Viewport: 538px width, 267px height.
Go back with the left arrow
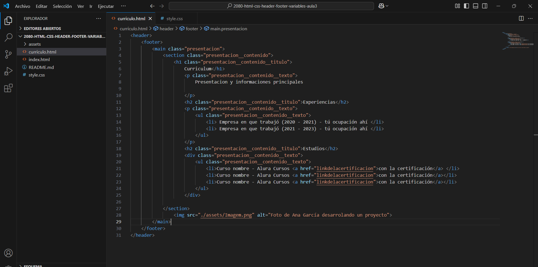(152, 6)
